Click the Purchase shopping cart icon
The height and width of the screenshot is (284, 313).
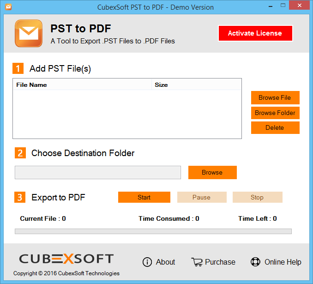coord(197,262)
